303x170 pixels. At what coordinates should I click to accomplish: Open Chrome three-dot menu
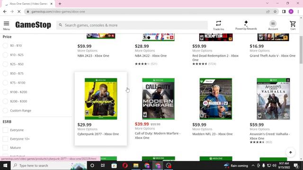298,11
